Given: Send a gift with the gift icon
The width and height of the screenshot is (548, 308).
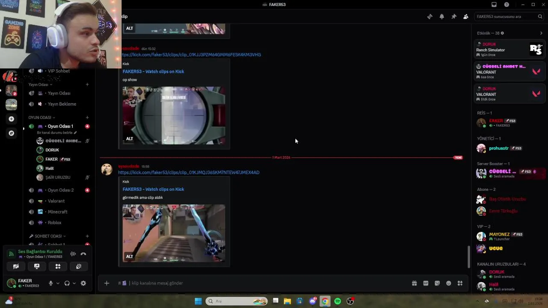Looking at the screenshot, I should pyautogui.click(x=414, y=283).
